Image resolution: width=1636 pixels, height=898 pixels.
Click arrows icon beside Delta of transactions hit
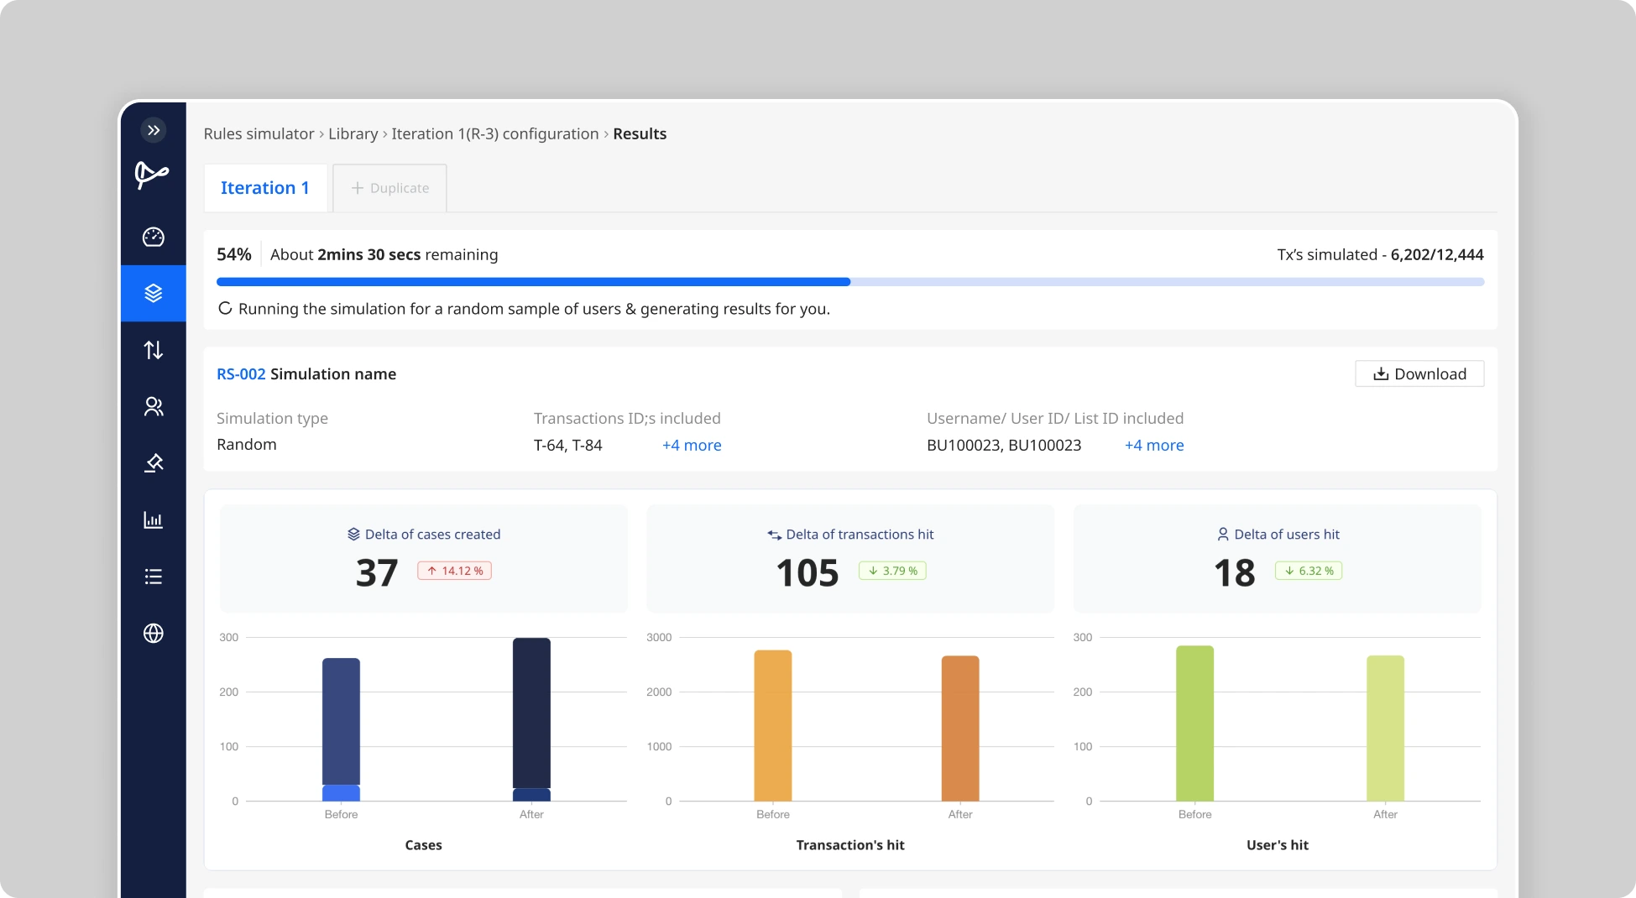point(775,535)
